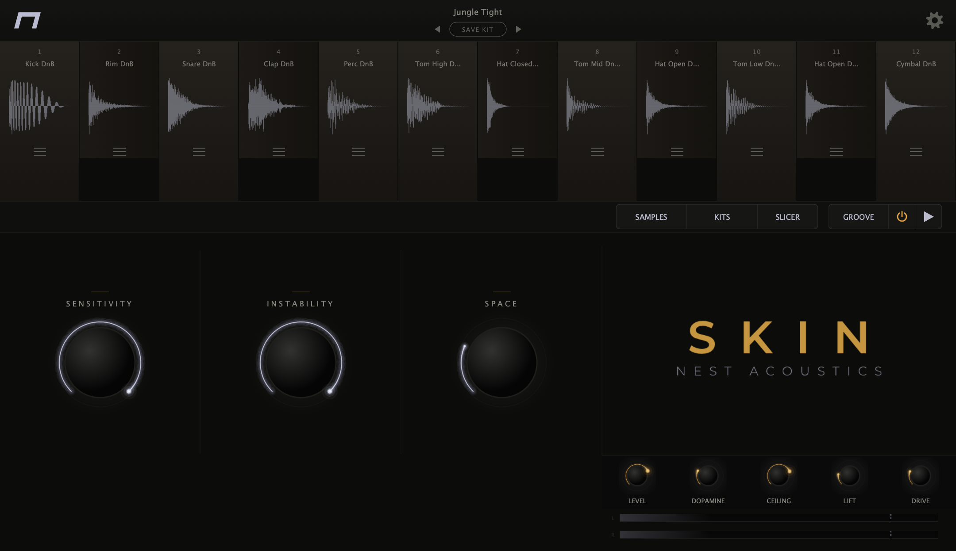Click the left channel output meter
The height and width of the screenshot is (551, 956).
(x=779, y=518)
